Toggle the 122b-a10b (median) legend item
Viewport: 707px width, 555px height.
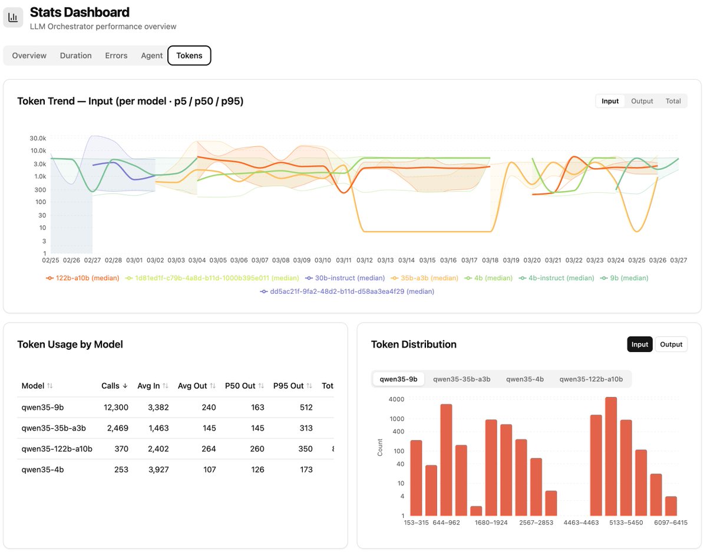tap(82, 278)
